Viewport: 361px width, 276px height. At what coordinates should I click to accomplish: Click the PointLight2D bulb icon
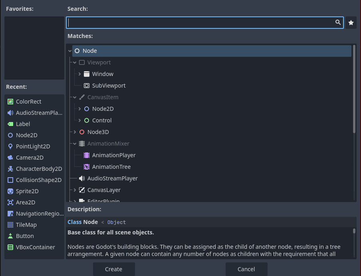(x=10, y=146)
